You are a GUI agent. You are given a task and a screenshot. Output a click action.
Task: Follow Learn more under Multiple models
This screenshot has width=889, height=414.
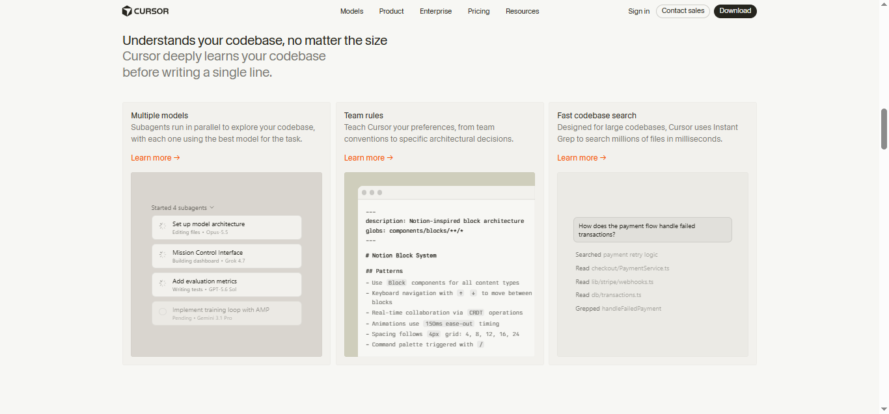pos(156,158)
